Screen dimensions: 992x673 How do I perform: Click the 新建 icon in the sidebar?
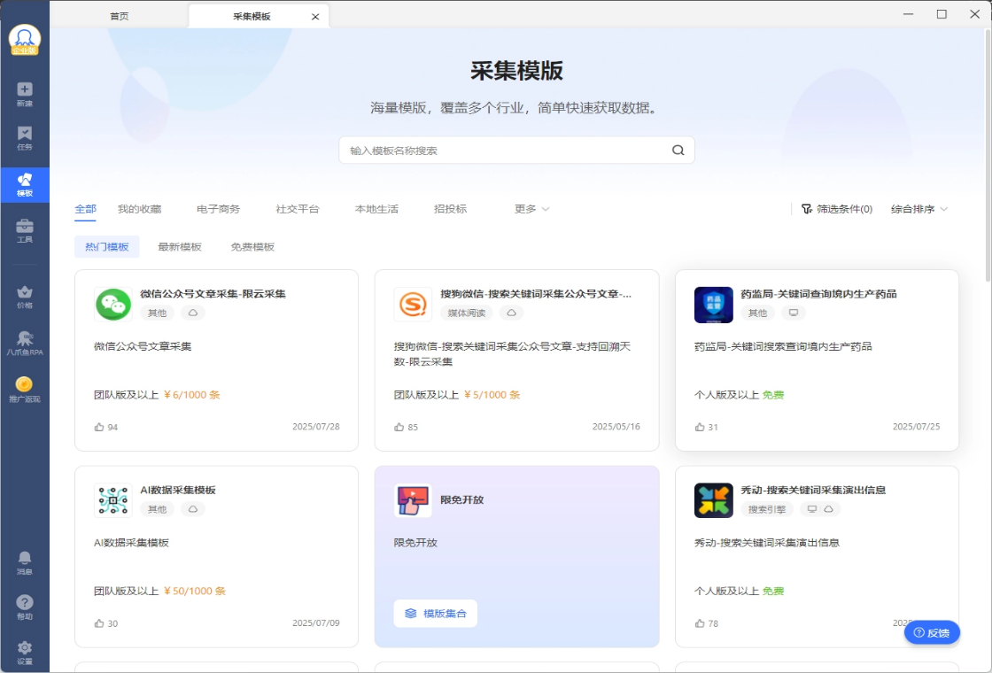25,89
